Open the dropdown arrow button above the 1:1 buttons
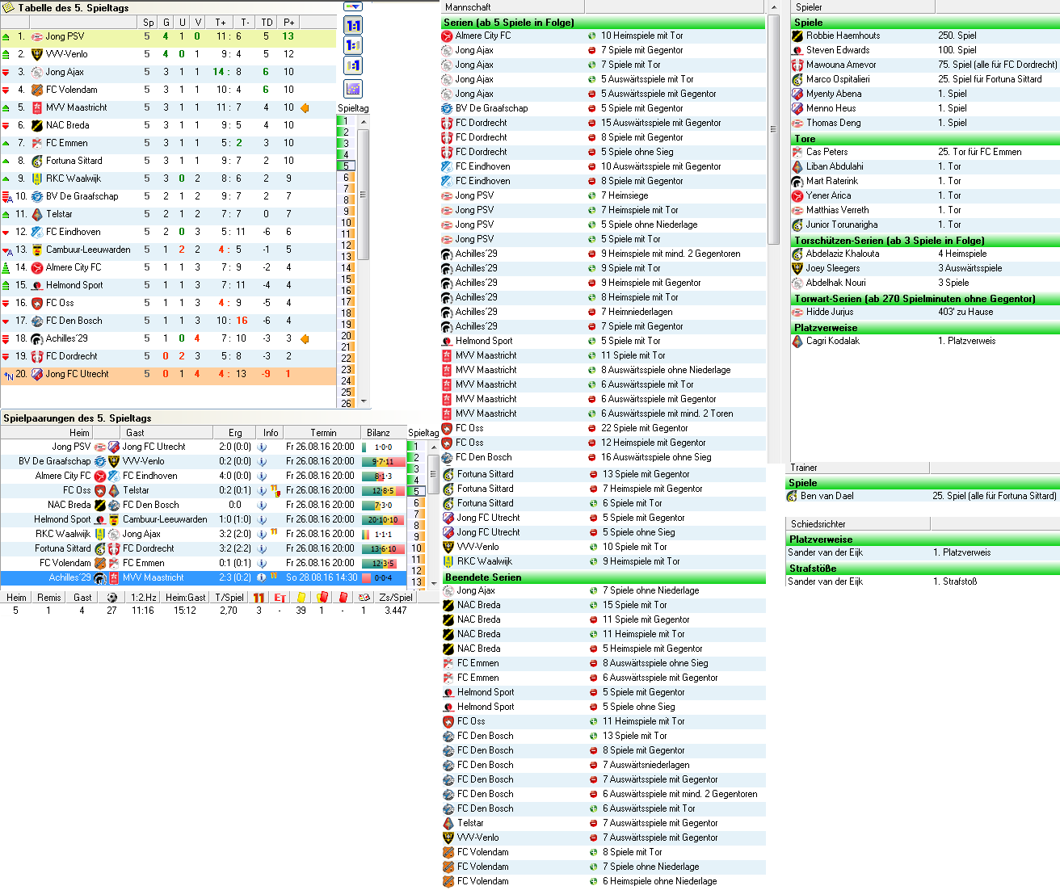Image resolution: width=1060 pixels, height=890 pixels. pyautogui.click(x=353, y=6)
